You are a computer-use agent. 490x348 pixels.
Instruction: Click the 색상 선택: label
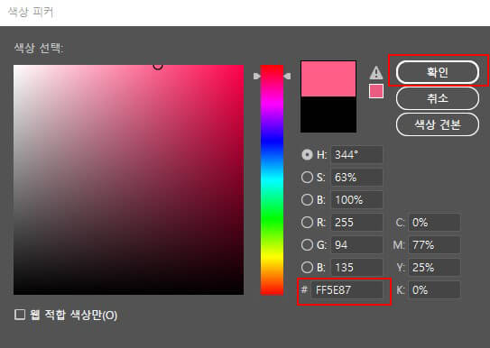39,48
